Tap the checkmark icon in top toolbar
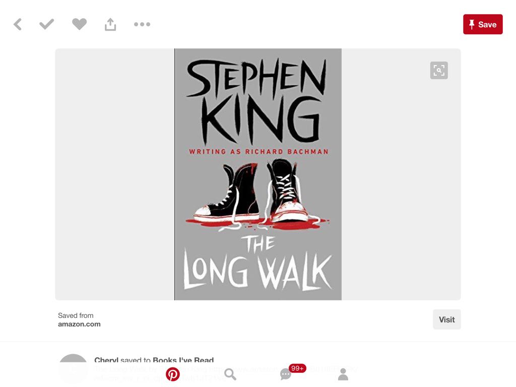The image size is (516, 387). (46, 24)
